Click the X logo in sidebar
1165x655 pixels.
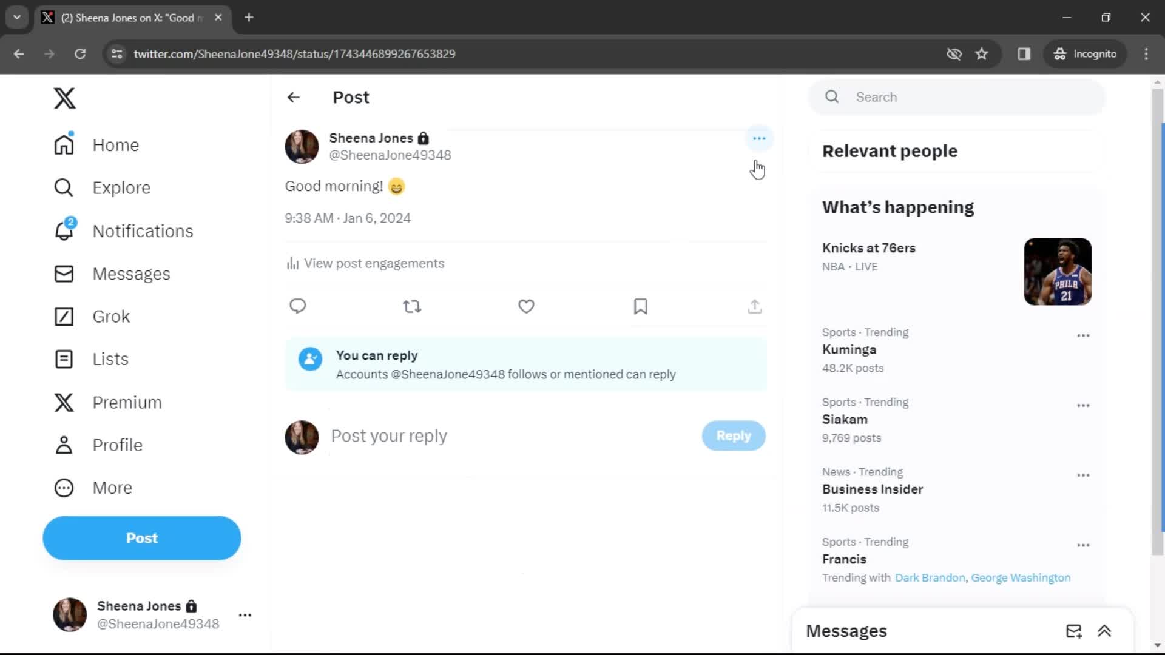click(64, 98)
